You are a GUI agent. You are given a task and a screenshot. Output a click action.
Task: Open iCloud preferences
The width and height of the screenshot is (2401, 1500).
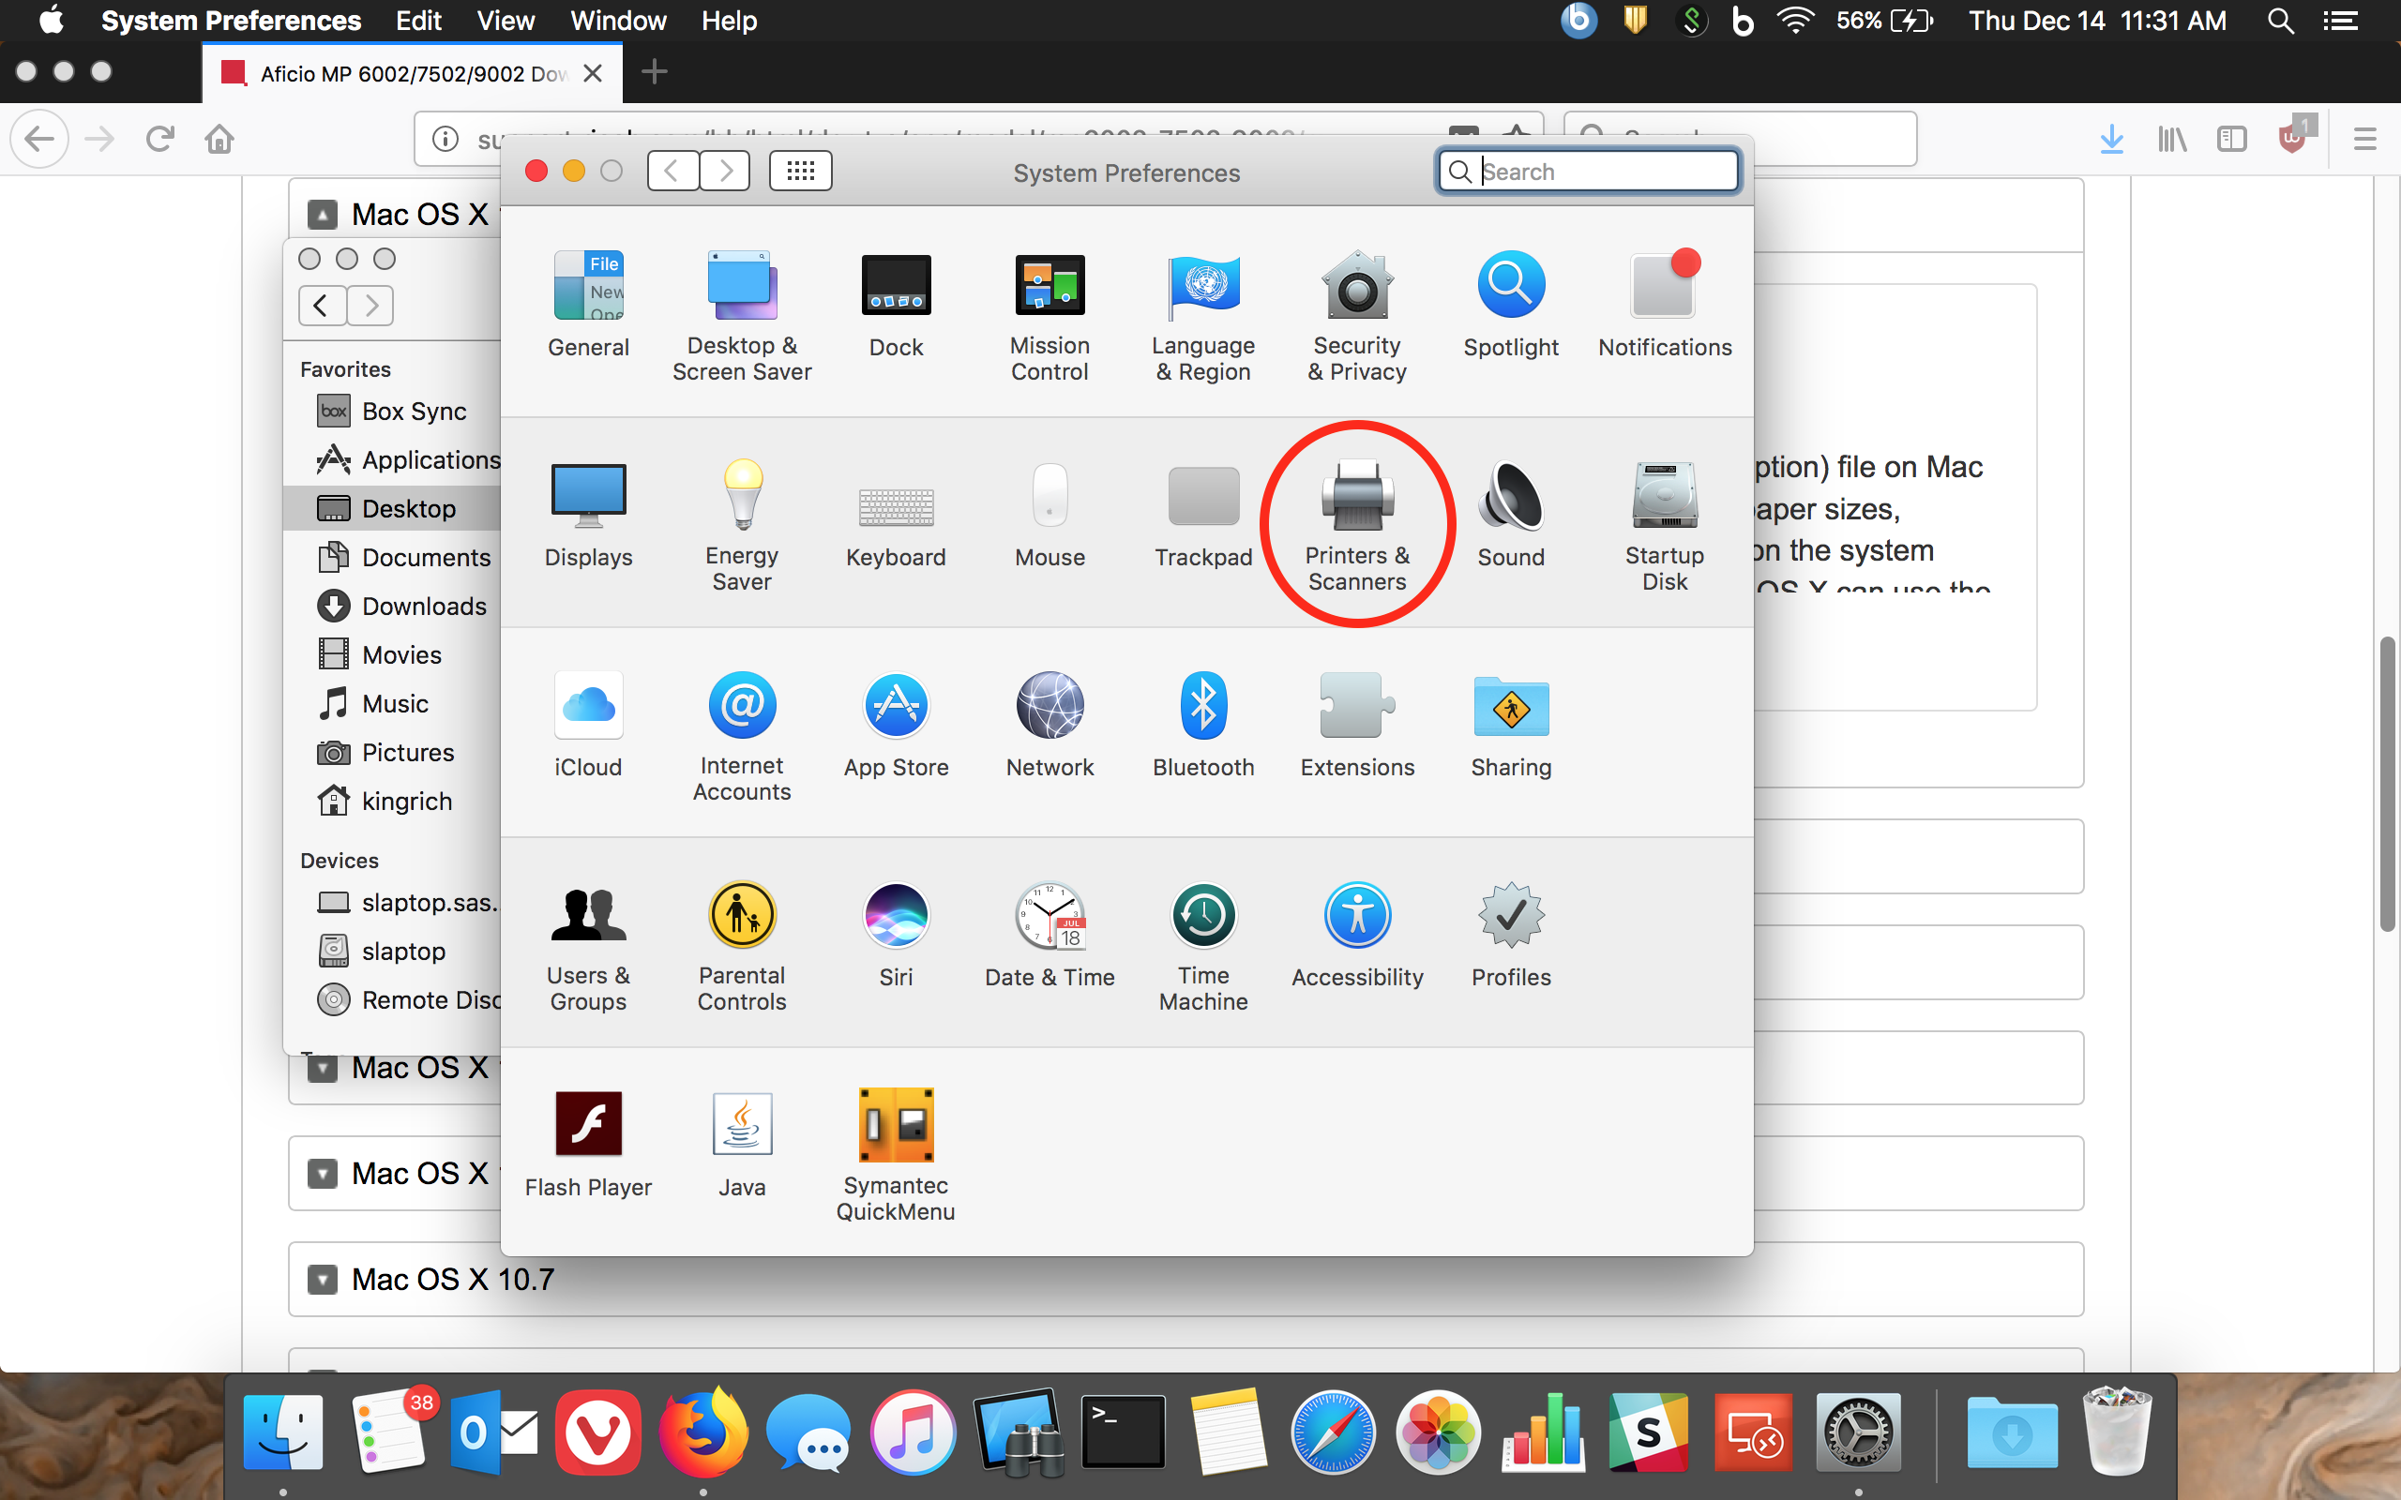(x=588, y=726)
